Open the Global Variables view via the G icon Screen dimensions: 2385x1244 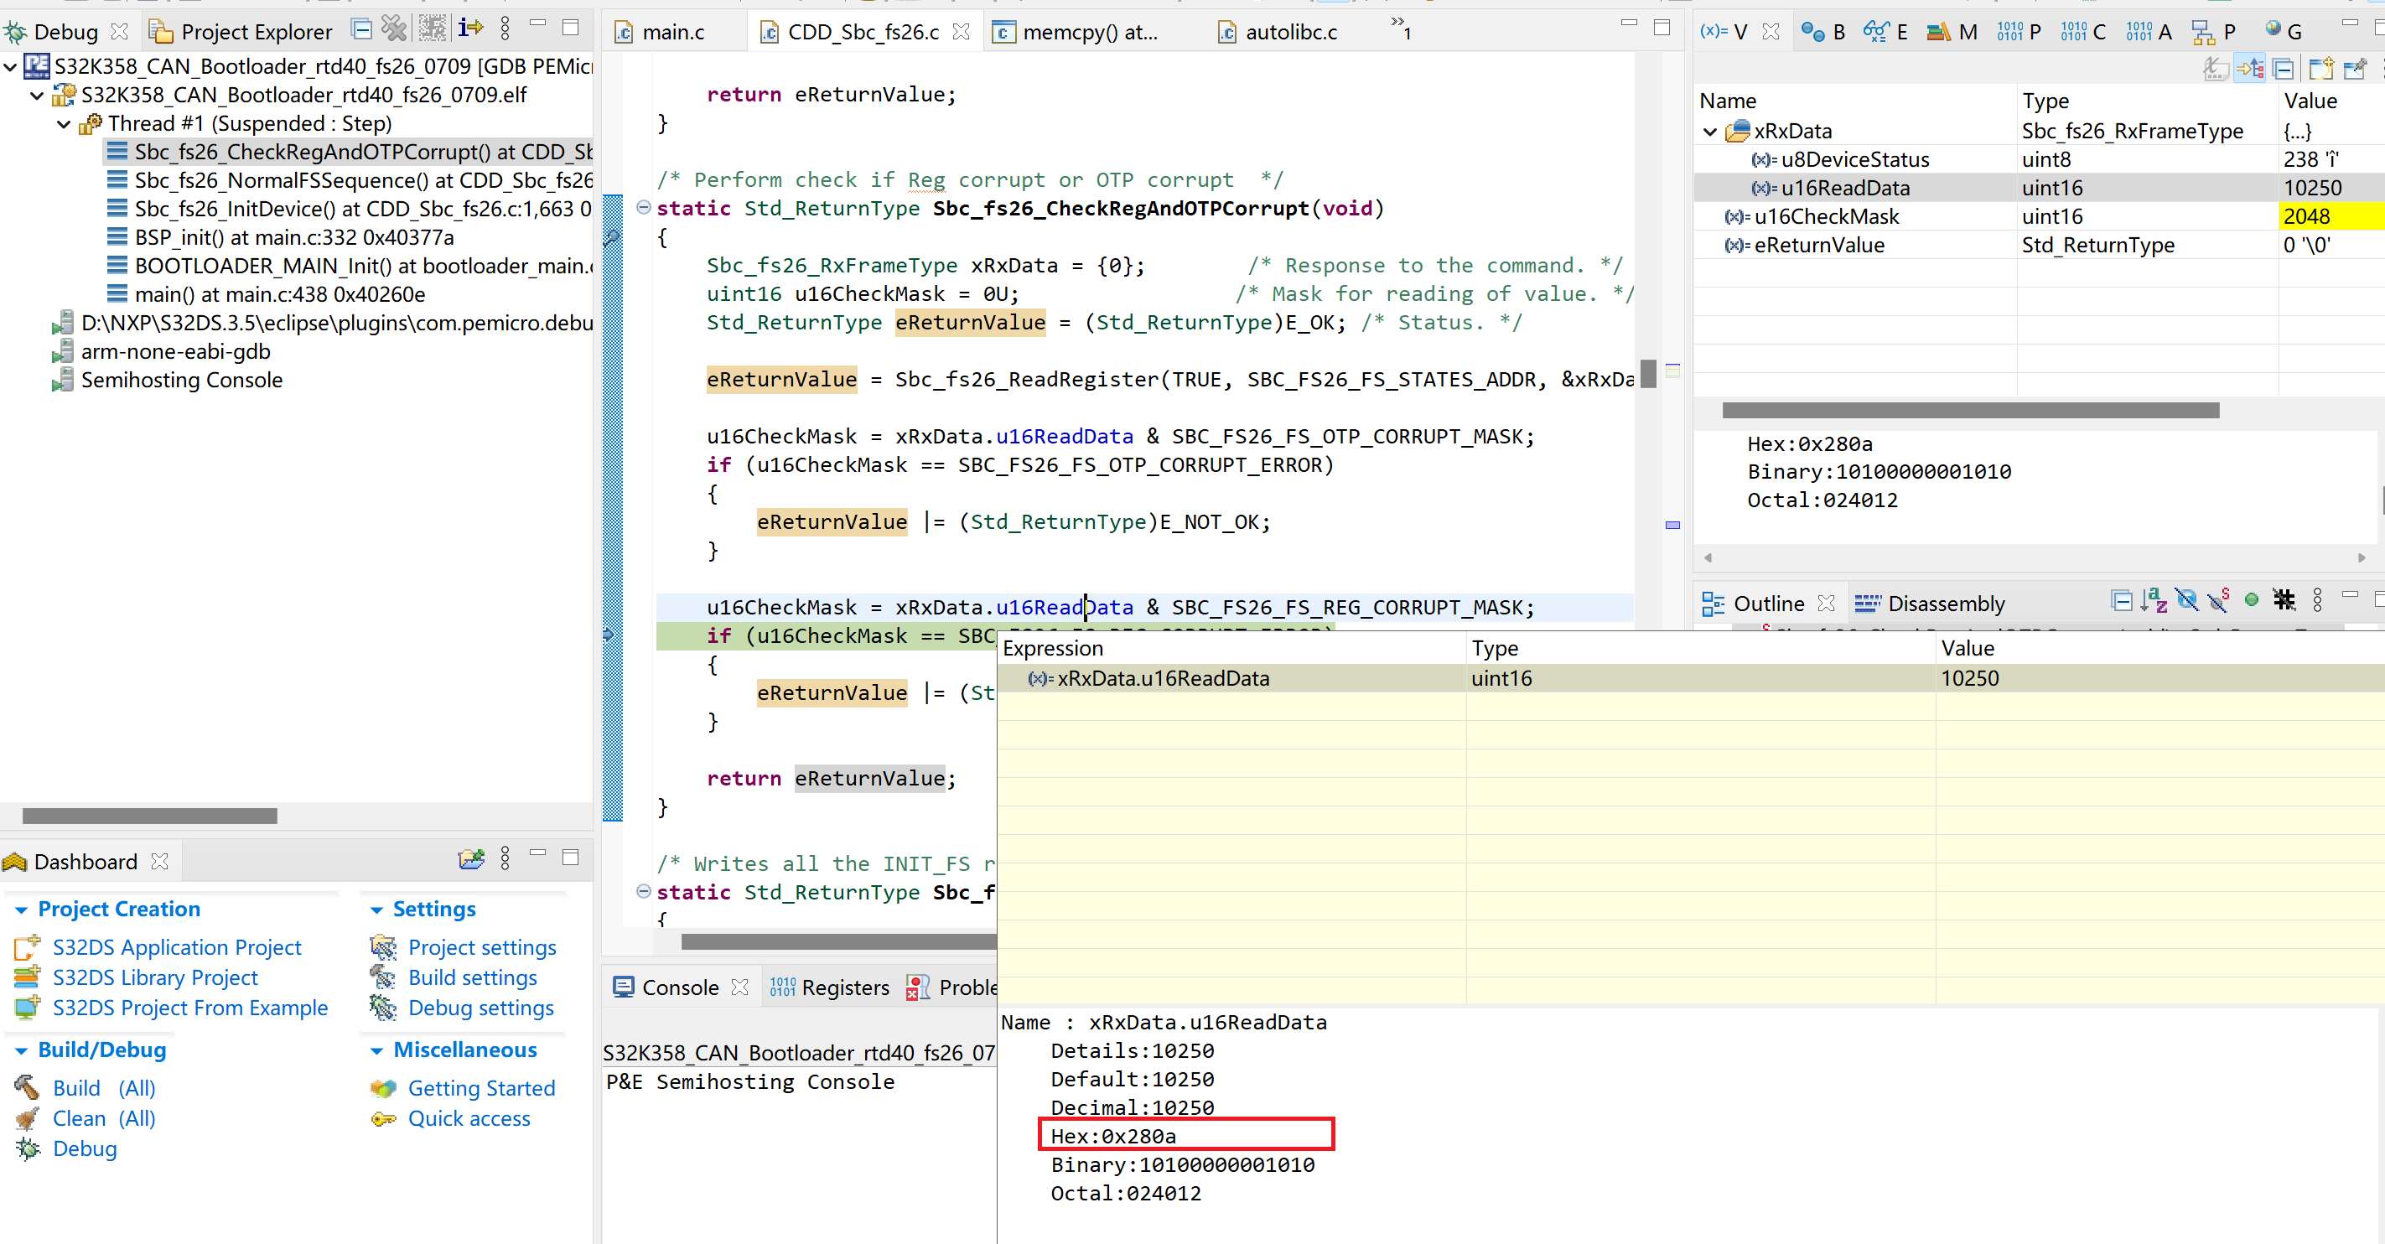pyautogui.click(x=2282, y=30)
